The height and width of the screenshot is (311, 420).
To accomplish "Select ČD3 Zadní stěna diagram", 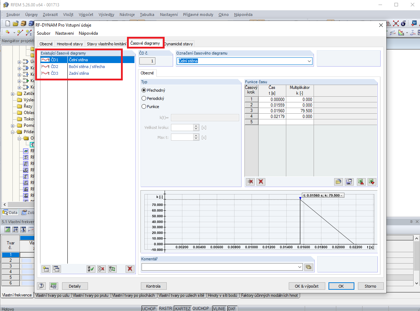I will pos(87,73).
